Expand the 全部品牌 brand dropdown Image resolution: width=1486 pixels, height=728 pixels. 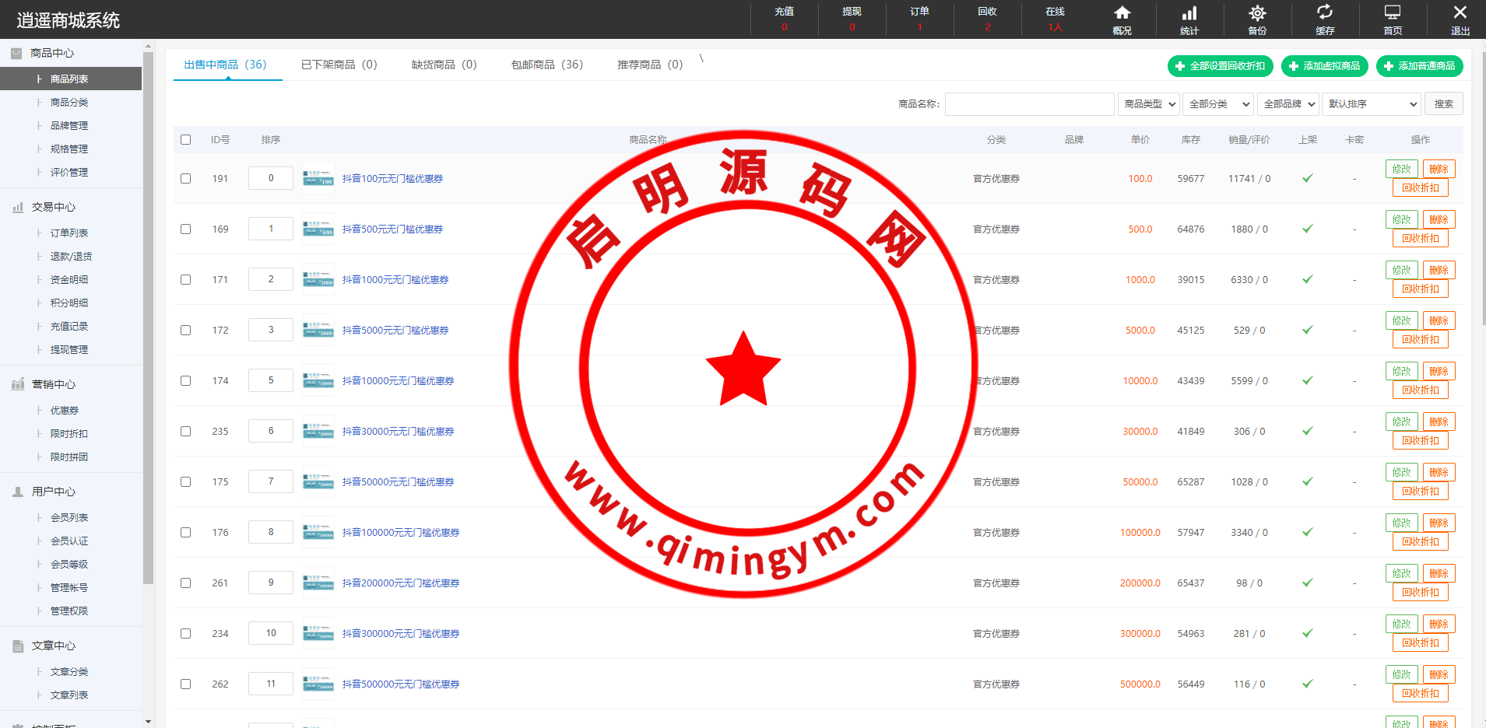click(x=1288, y=104)
